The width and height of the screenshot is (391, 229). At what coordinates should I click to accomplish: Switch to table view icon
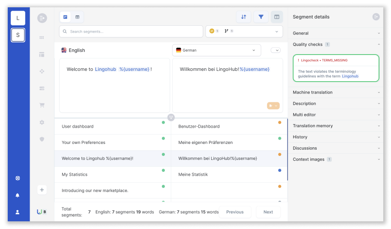coord(77,17)
